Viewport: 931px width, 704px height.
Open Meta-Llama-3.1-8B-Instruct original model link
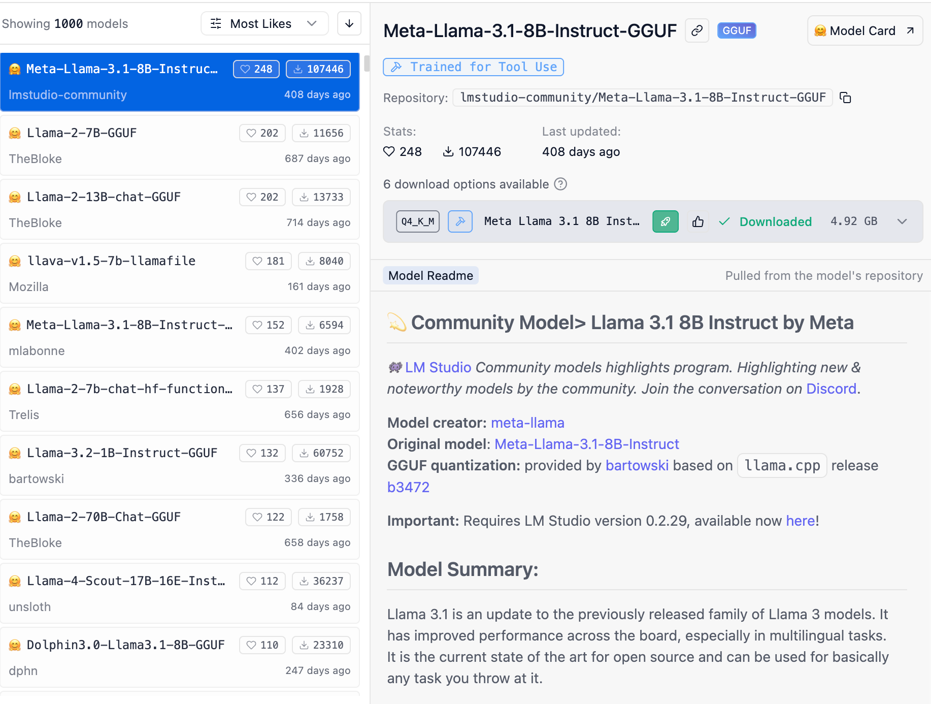click(x=587, y=444)
